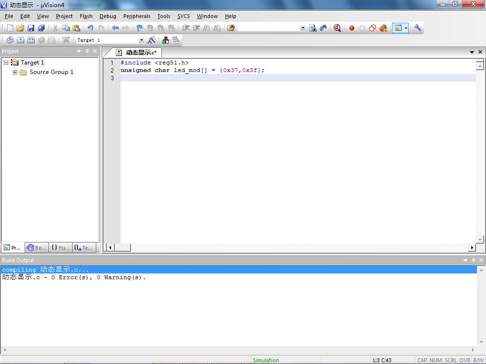Build the target files
The height and width of the screenshot is (364, 486).
pyautogui.click(x=21, y=40)
